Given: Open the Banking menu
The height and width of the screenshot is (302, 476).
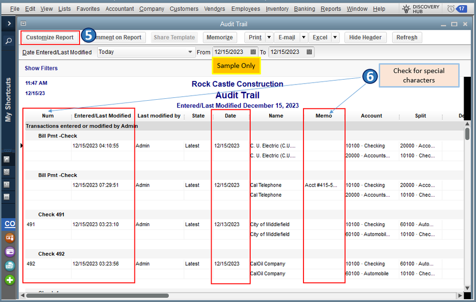Looking at the screenshot, I should click(304, 9).
